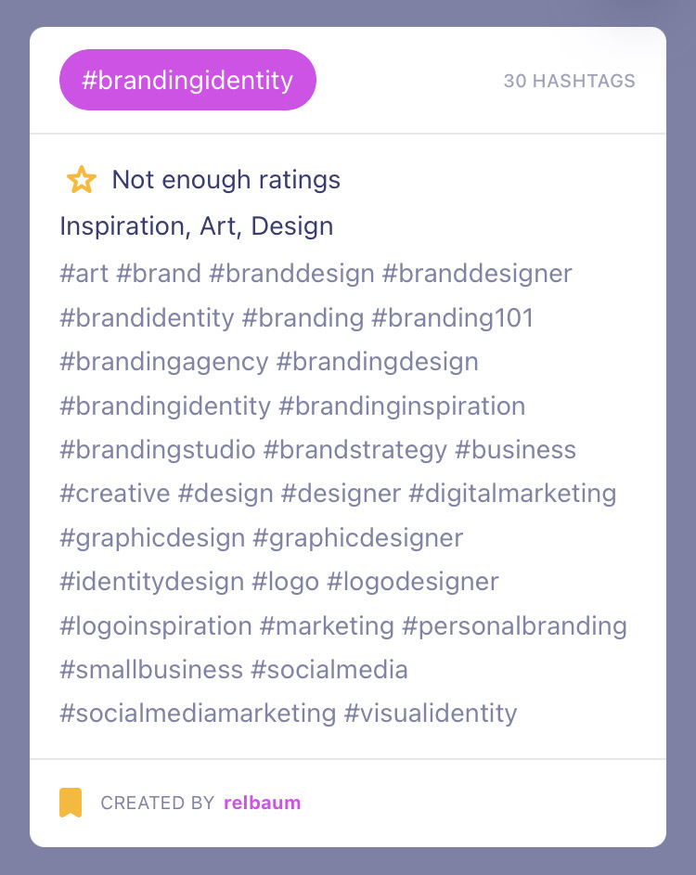Open creator relbaum's profile link
696x875 pixels.
(263, 803)
